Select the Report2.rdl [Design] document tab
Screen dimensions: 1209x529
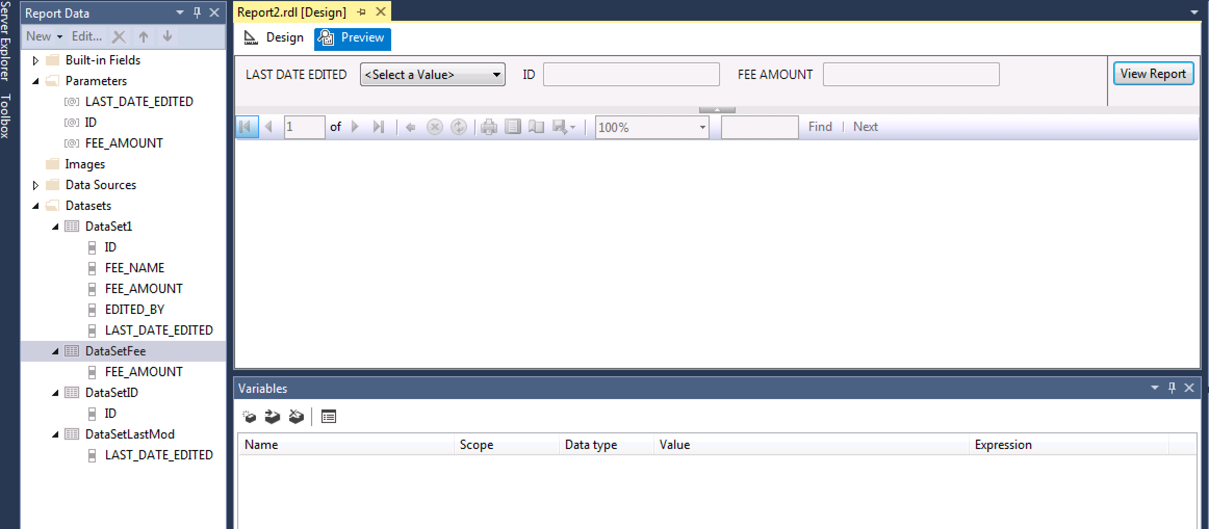(x=292, y=12)
